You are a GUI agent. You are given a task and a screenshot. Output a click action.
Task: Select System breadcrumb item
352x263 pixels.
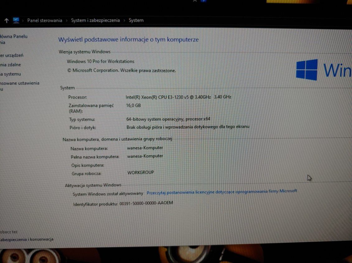click(x=136, y=20)
